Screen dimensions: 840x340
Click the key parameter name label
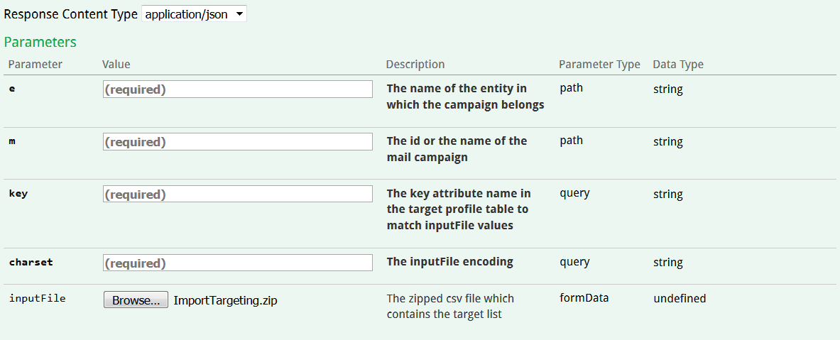[x=18, y=194]
